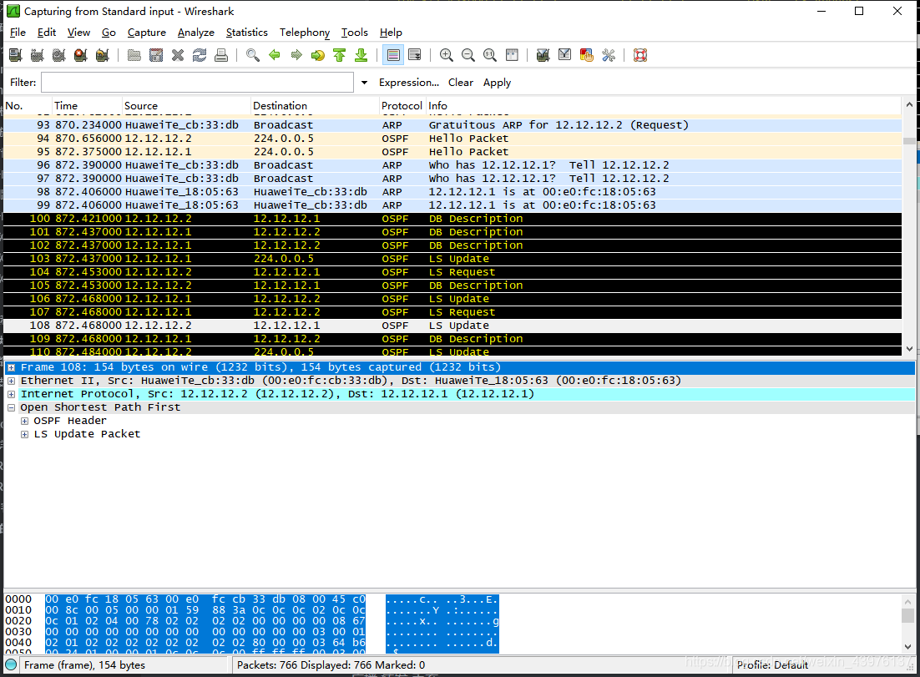This screenshot has height=677, width=920.
Task: Select packet 98 ARP reply row
Action: [452, 192]
